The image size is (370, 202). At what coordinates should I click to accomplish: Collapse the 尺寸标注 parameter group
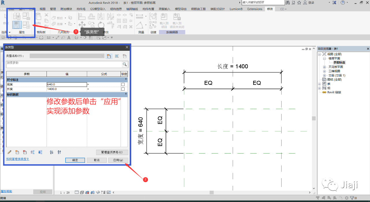[126, 79]
